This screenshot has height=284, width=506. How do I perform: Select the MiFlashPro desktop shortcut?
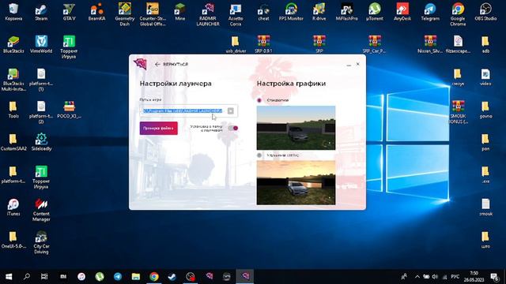pyautogui.click(x=346, y=12)
